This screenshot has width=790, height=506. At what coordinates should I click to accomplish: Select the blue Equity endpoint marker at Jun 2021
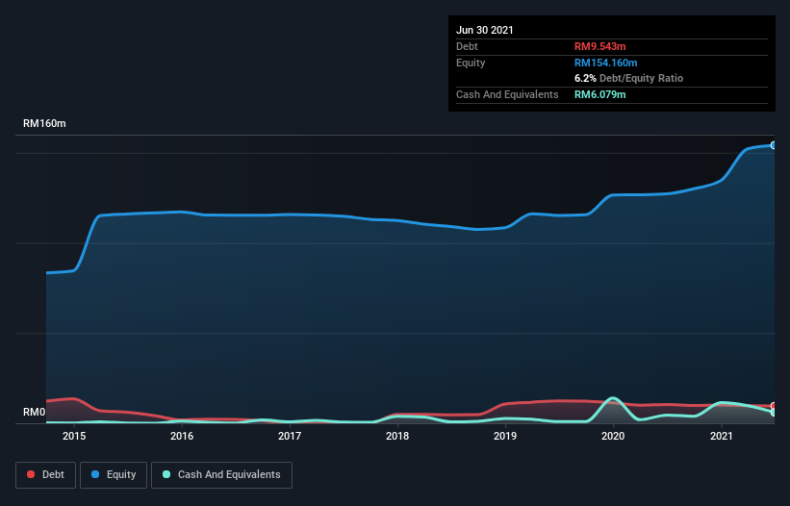[774, 145]
